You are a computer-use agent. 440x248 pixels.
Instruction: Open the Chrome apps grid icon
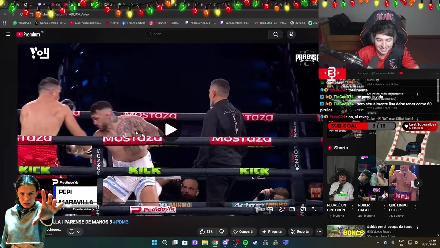pos(4,23)
